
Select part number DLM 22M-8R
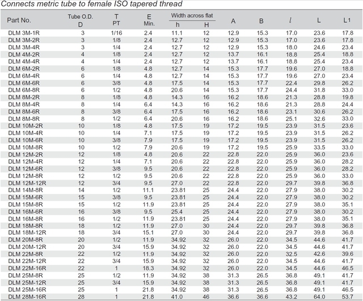[26, 254]
